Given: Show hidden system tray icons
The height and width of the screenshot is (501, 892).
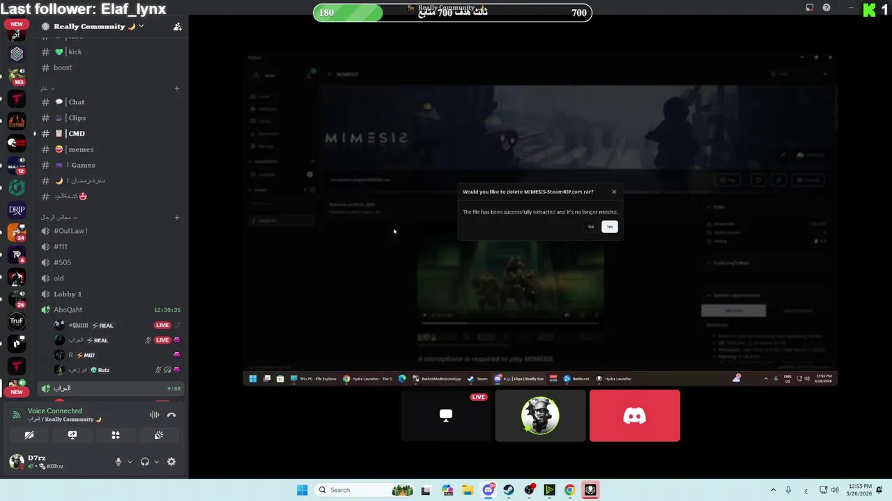Looking at the screenshot, I should coord(773,490).
